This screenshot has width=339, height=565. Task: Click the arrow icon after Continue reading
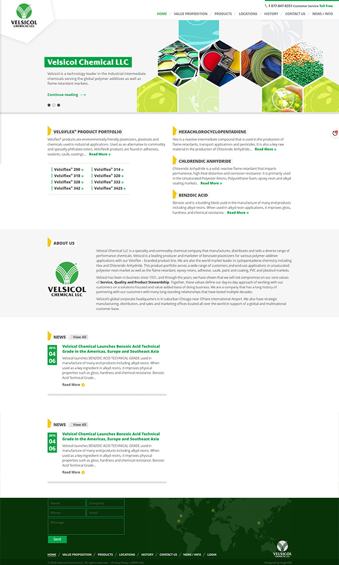pos(83,95)
